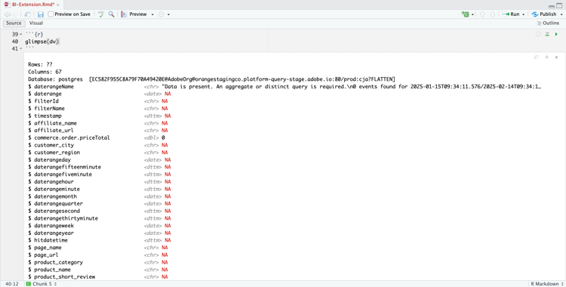Viewport: 566px width, 287px height.
Task: Click the affiliate_url output row
Action: (x=98, y=131)
